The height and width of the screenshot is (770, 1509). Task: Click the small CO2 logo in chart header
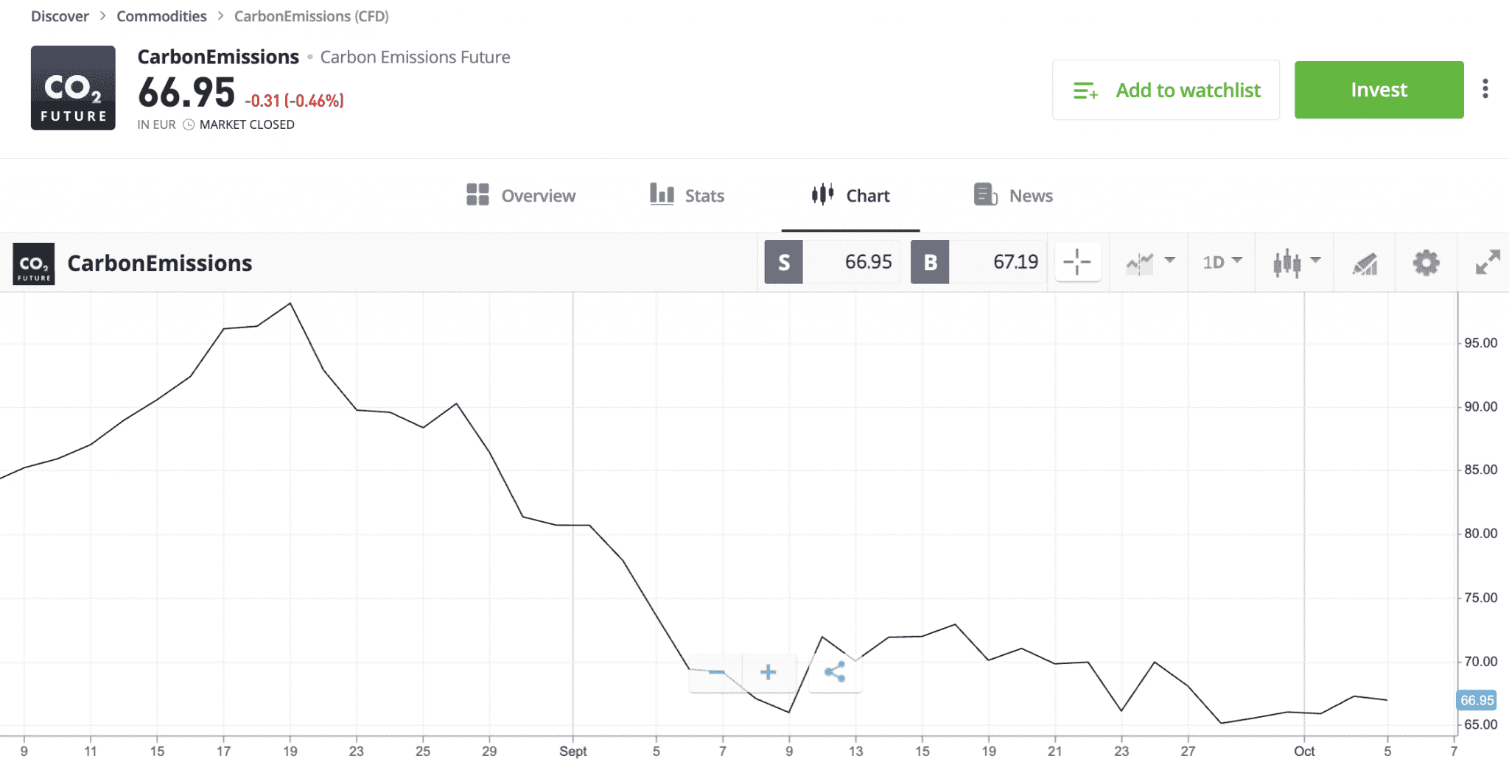[34, 263]
